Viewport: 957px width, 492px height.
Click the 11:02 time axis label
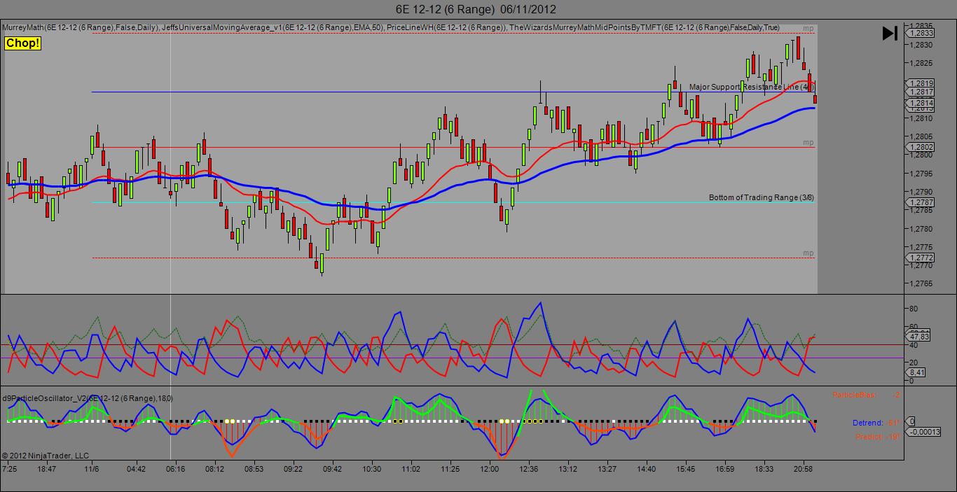pyautogui.click(x=411, y=469)
